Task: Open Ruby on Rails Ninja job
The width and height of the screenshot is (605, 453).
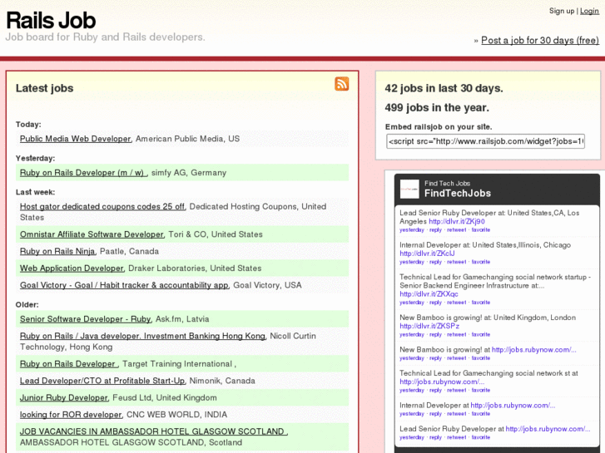Action: 57,251
